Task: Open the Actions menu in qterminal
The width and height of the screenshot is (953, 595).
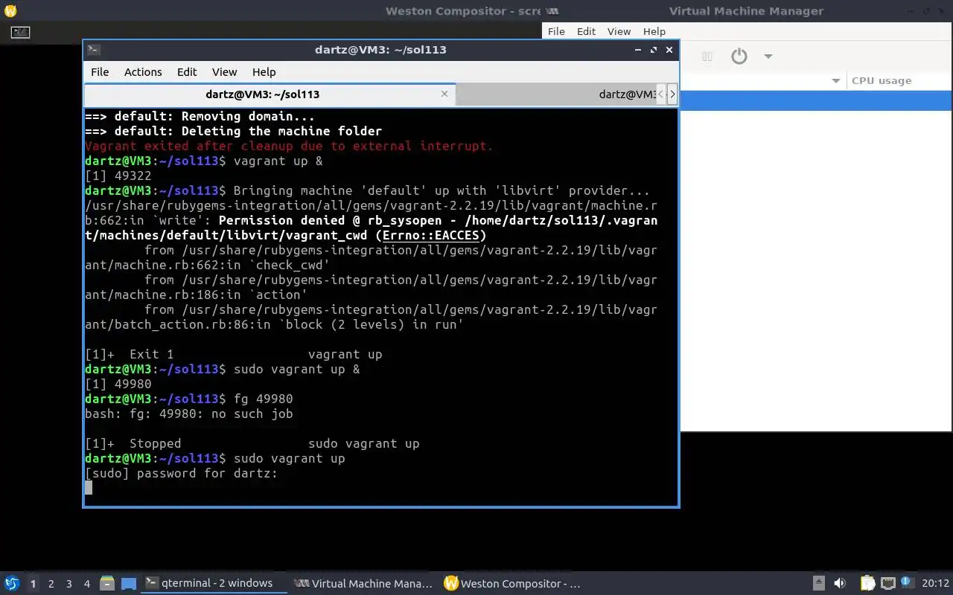Action: 143,72
